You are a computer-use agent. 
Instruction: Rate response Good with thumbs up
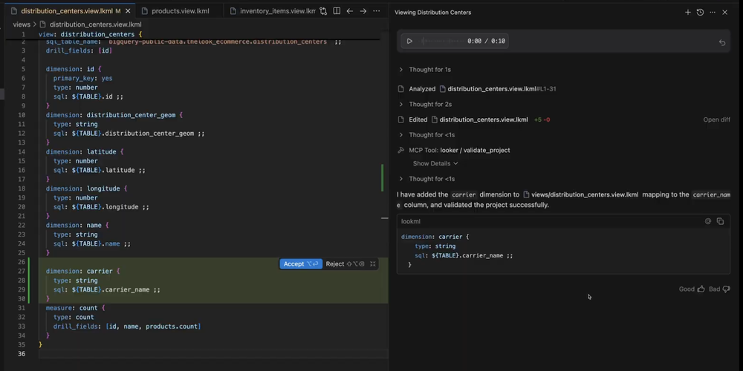point(701,289)
